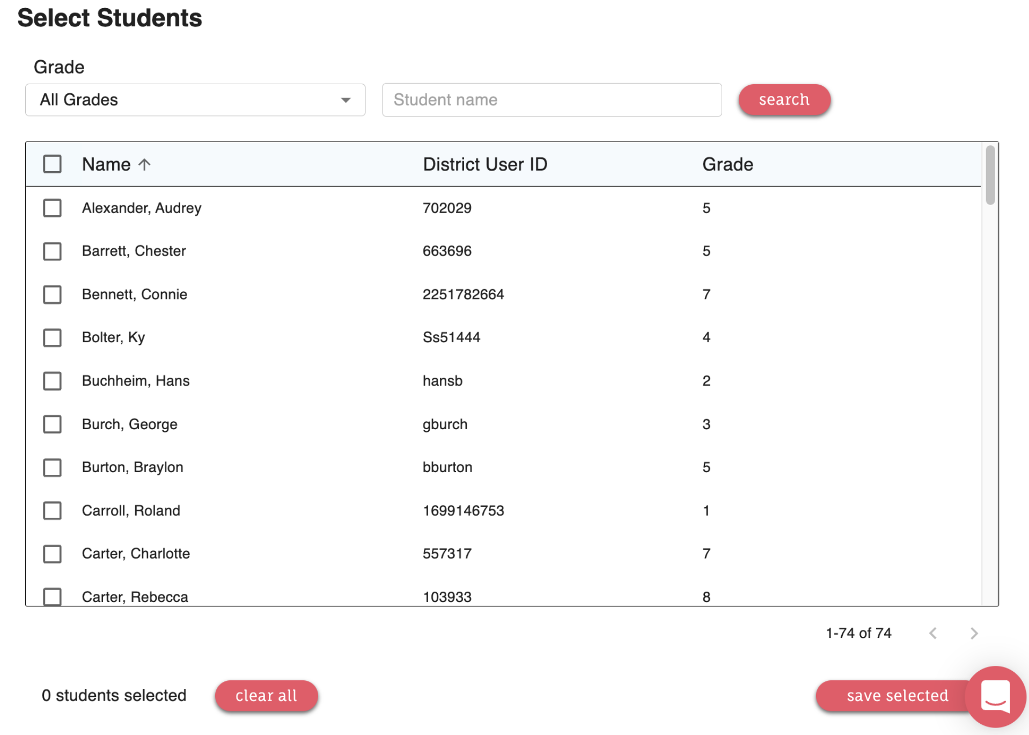The height and width of the screenshot is (735, 1029).
Task: Click the search button
Action: [784, 100]
